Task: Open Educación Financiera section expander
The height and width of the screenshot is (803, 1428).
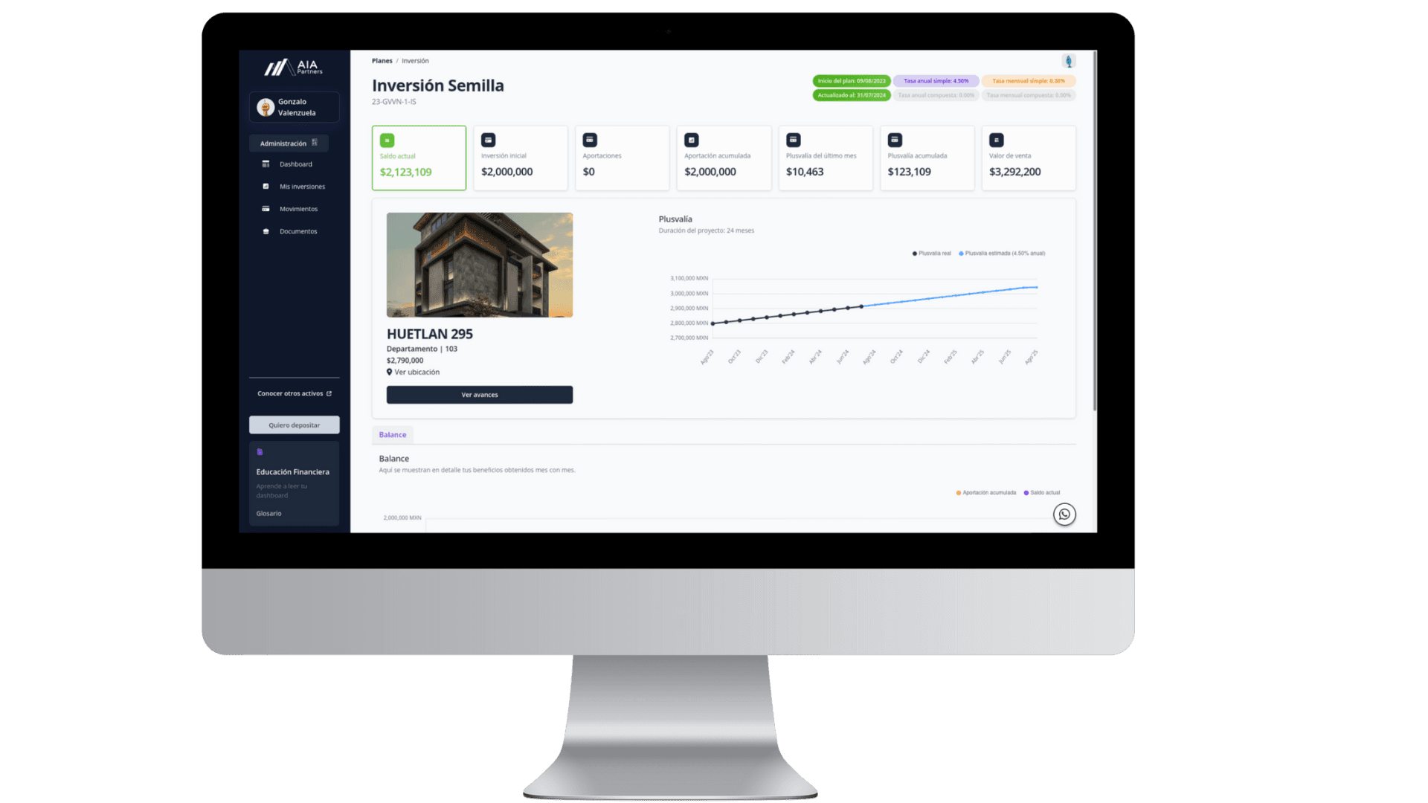Action: pos(293,471)
